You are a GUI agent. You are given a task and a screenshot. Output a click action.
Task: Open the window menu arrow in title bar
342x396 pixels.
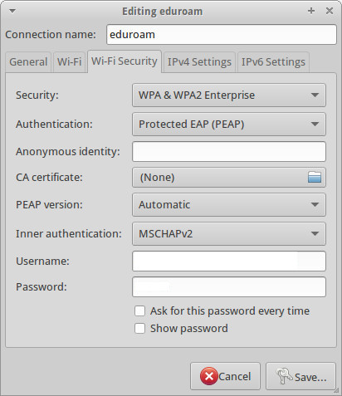click(x=12, y=11)
